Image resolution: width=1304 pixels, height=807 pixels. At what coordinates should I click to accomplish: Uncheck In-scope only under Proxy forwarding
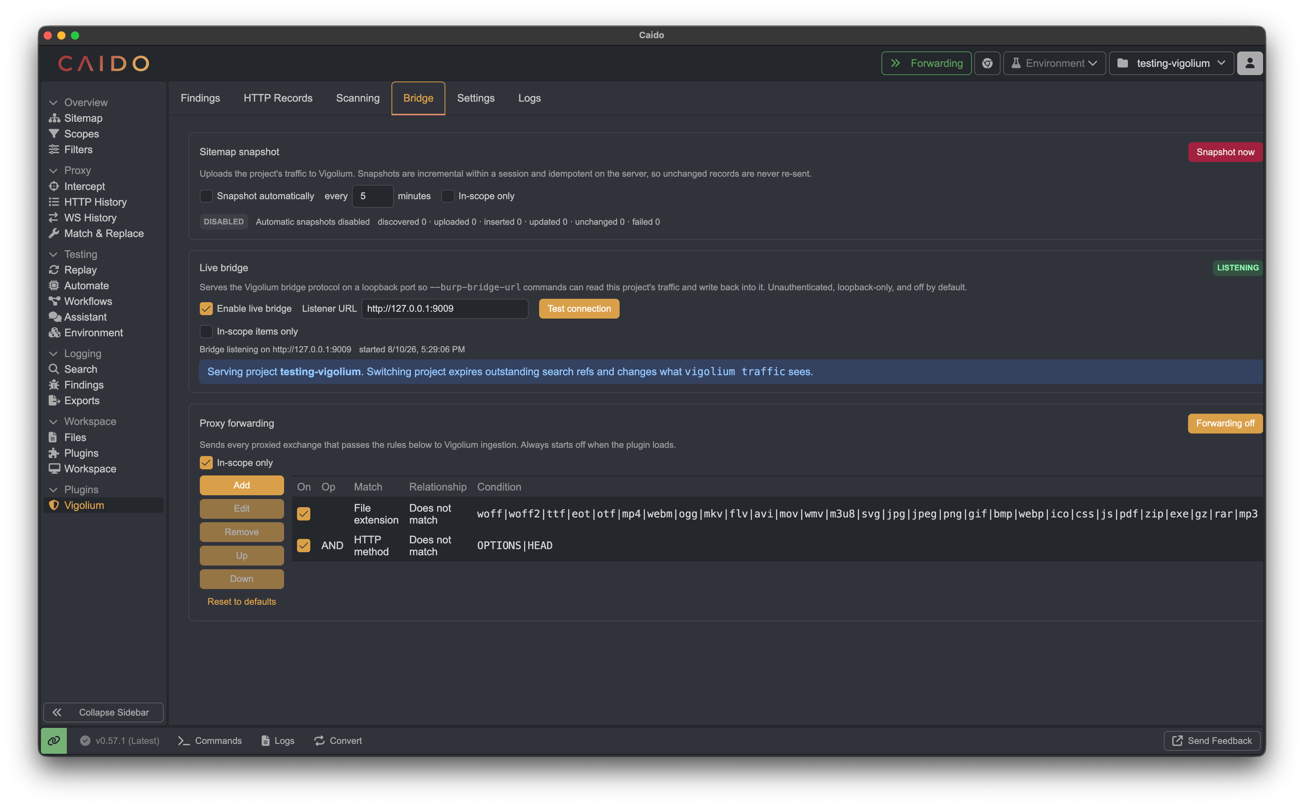(x=206, y=463)
